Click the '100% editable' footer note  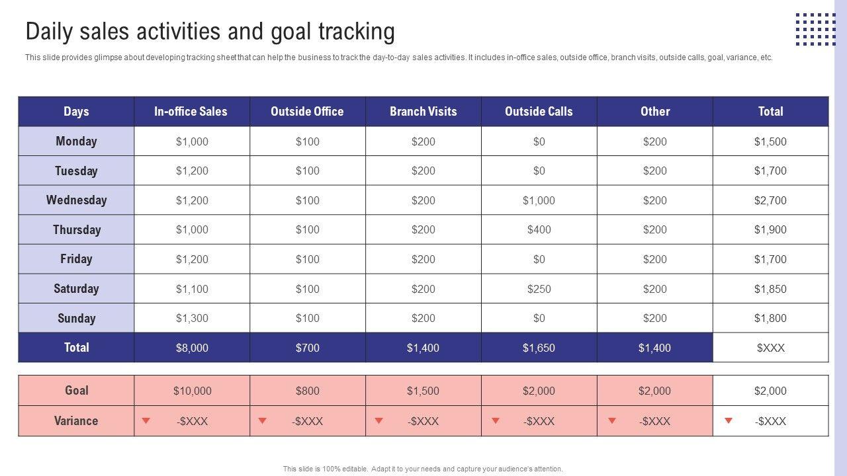point(423,469)
